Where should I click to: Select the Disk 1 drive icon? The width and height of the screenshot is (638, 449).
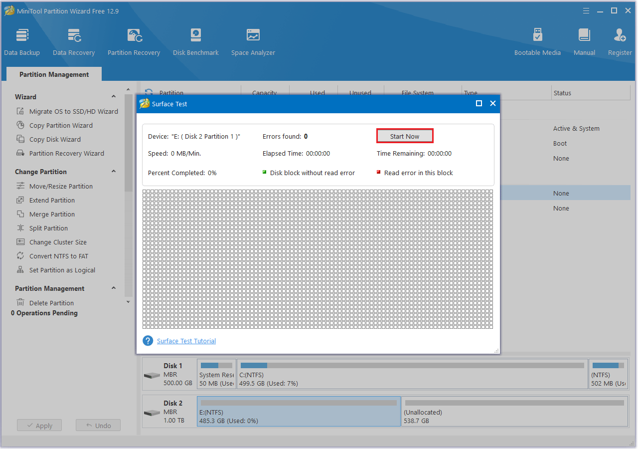tap(152, 375)
